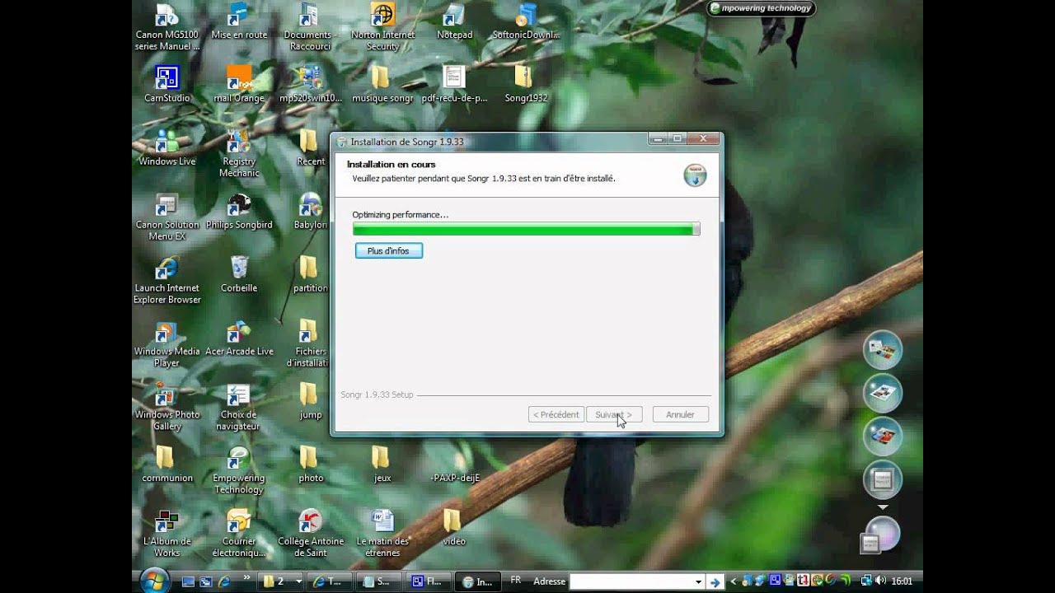Open Courrier électronique desktop icon

coord(239,534)
